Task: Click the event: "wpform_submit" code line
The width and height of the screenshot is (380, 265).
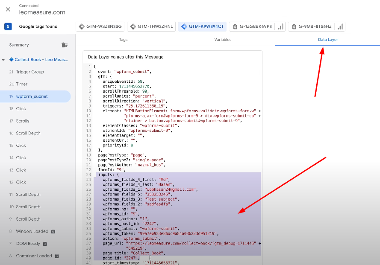Action: click(124, 72)
